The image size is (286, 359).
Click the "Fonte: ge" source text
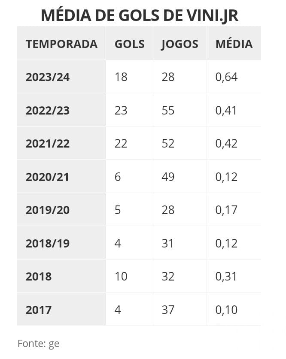pos(38,343)
